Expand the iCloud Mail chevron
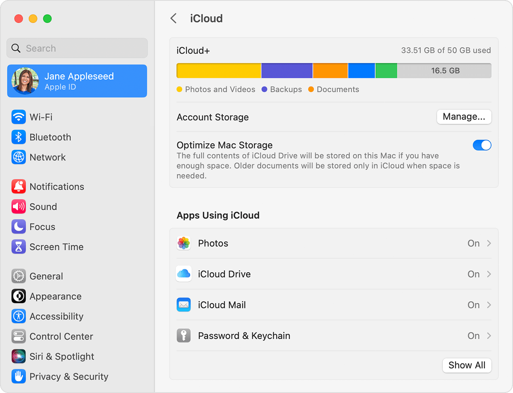This screenshot has width=513, height=393. click(489, 305)
